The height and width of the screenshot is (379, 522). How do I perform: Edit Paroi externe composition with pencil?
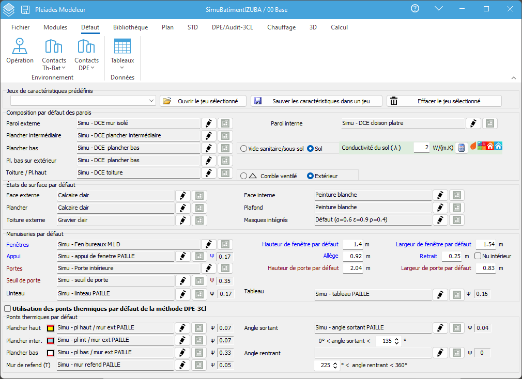pyautogui.click(x=209, y=123)
